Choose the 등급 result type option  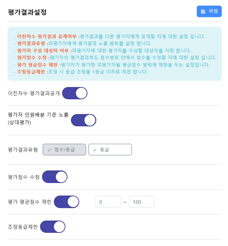(110, 150)
